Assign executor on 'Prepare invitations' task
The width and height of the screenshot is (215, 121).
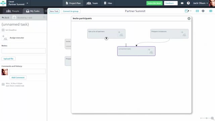tap(184, 34)
